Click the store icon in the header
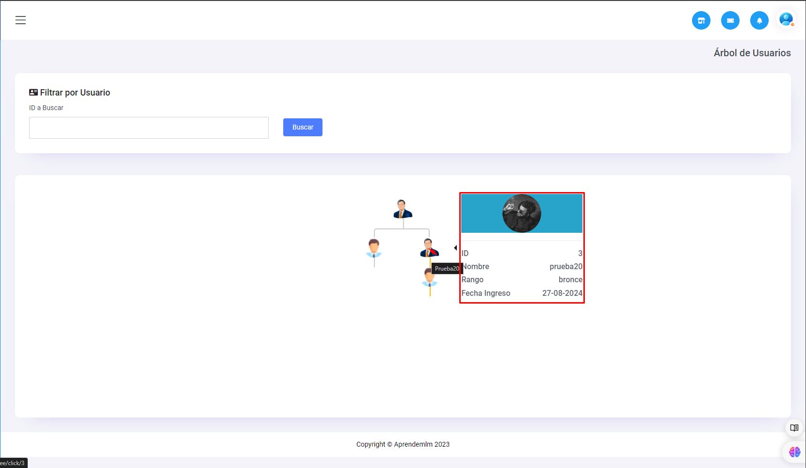This screenshot has height=468, width=806. coord(701,20)
